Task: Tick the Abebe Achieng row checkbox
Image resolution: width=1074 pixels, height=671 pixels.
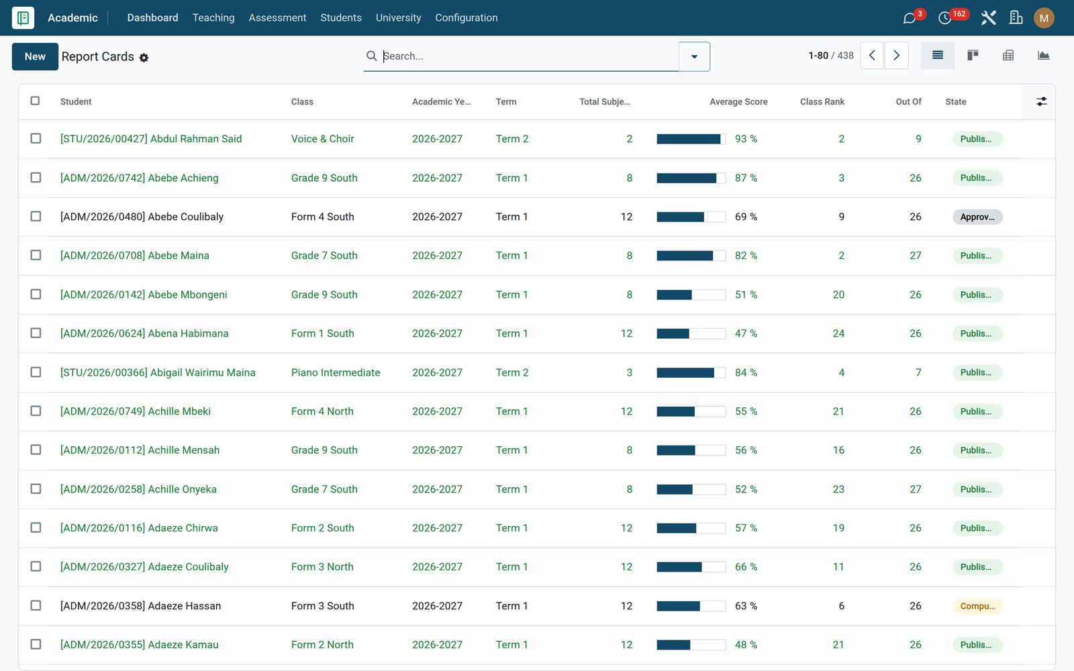Action: pos(36,177)
